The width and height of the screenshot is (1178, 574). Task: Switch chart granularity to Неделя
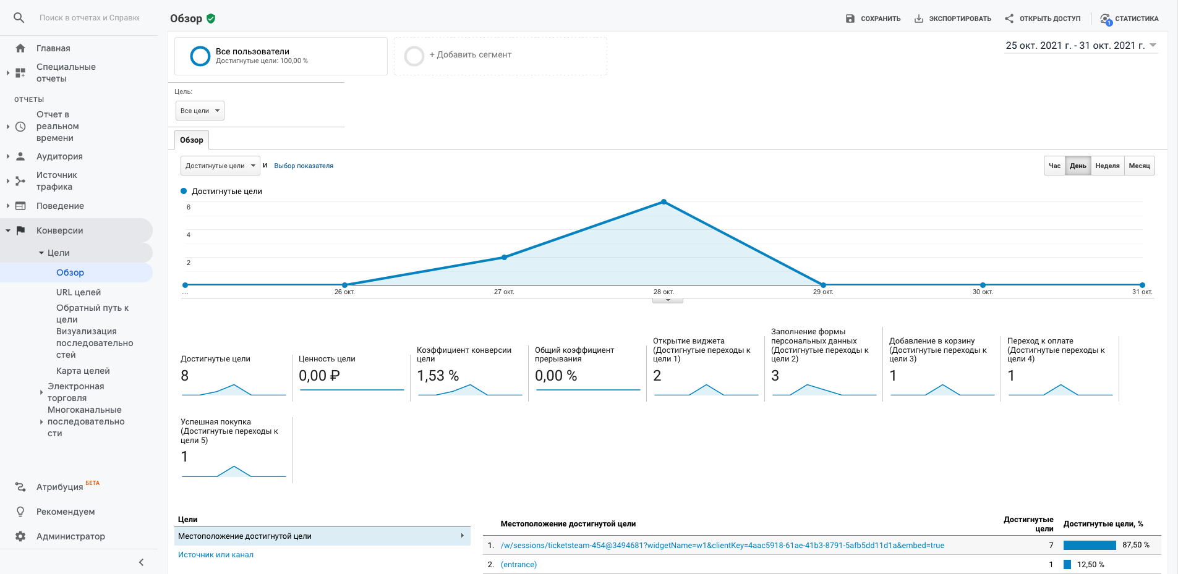point(1107,166)
